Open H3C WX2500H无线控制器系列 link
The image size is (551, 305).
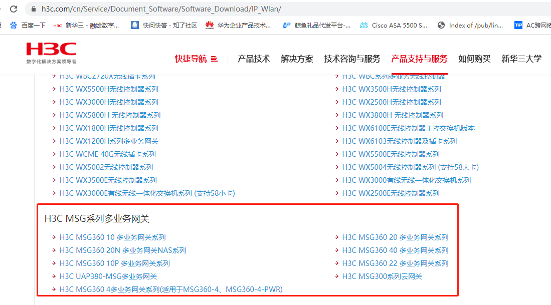pos(392,102)
